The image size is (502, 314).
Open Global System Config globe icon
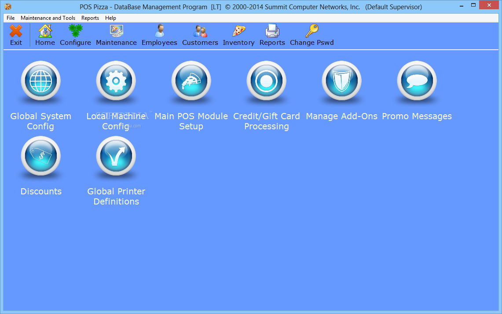pos(40,80)
